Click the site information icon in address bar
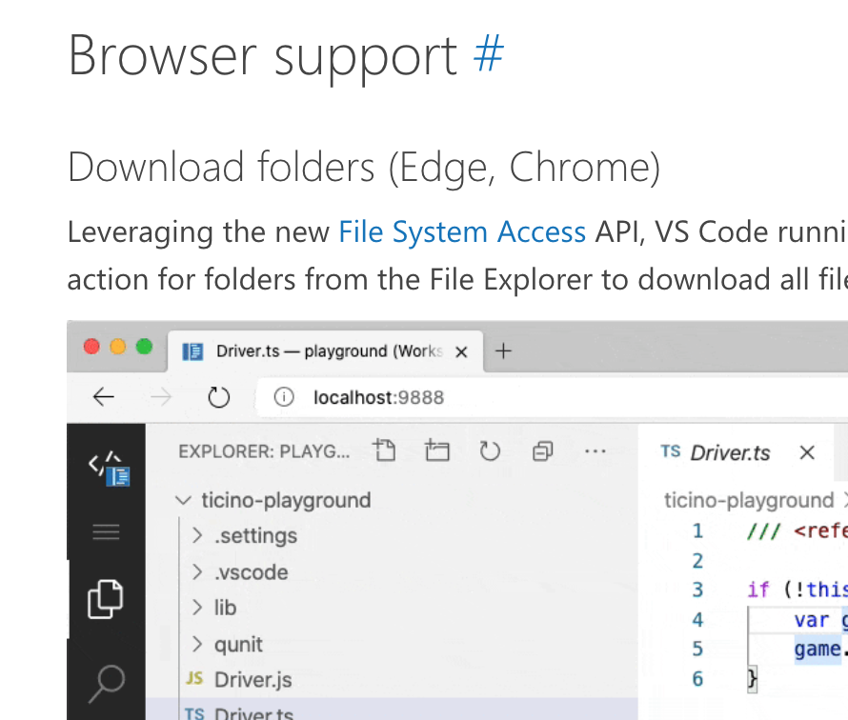This screenshot has width=848, height=720. click(x=284, y=397)
